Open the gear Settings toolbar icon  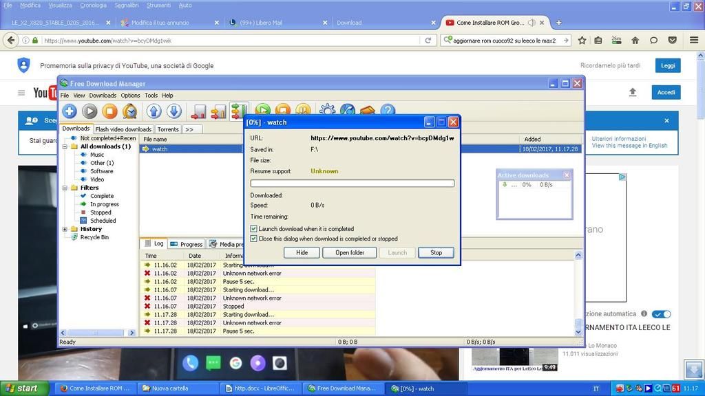(327, 109)
